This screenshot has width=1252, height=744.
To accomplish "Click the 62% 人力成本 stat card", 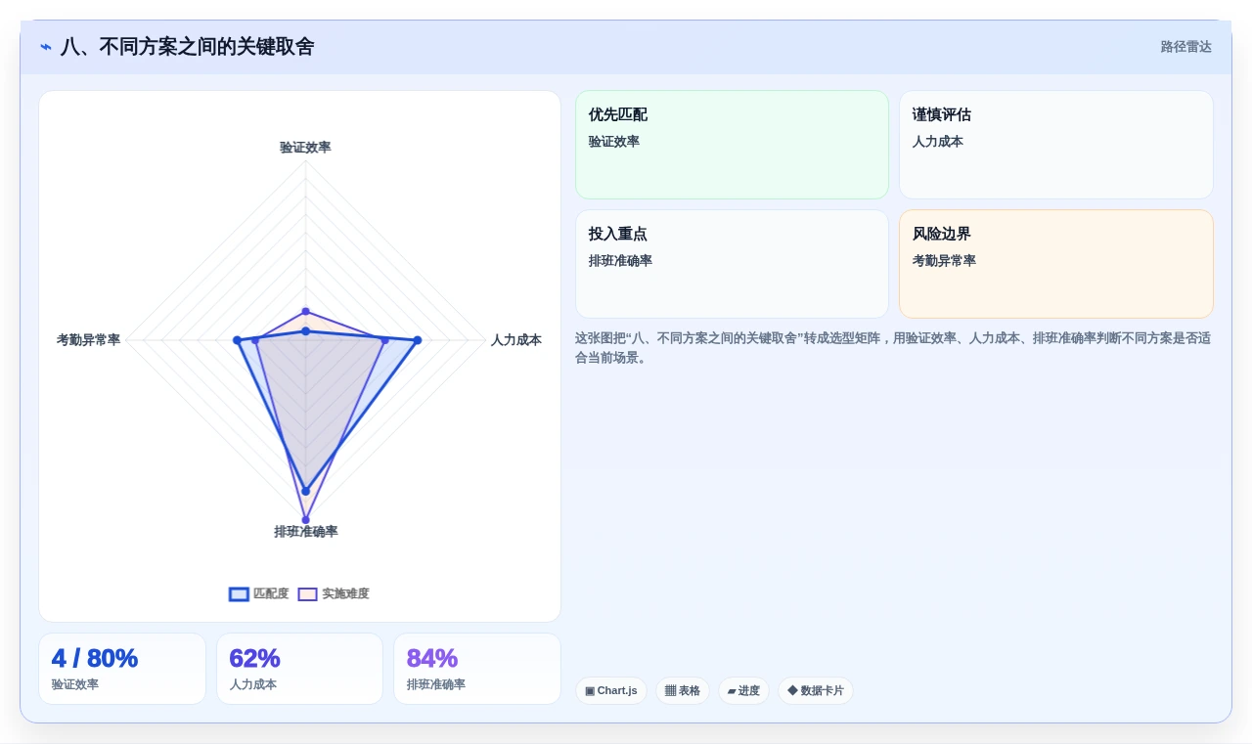I will [x=299, y=669].
